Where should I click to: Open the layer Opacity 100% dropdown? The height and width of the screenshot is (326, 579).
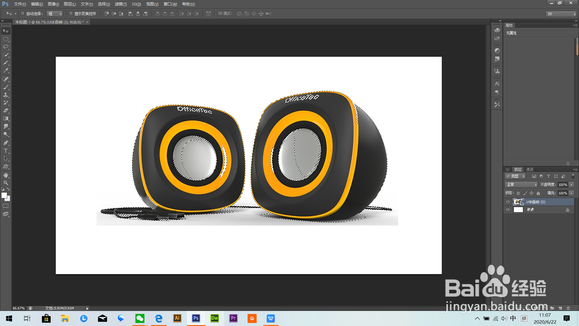pos(571,184)
